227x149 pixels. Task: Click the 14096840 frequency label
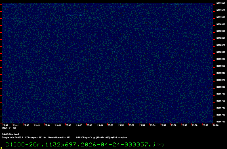(220, 73)
